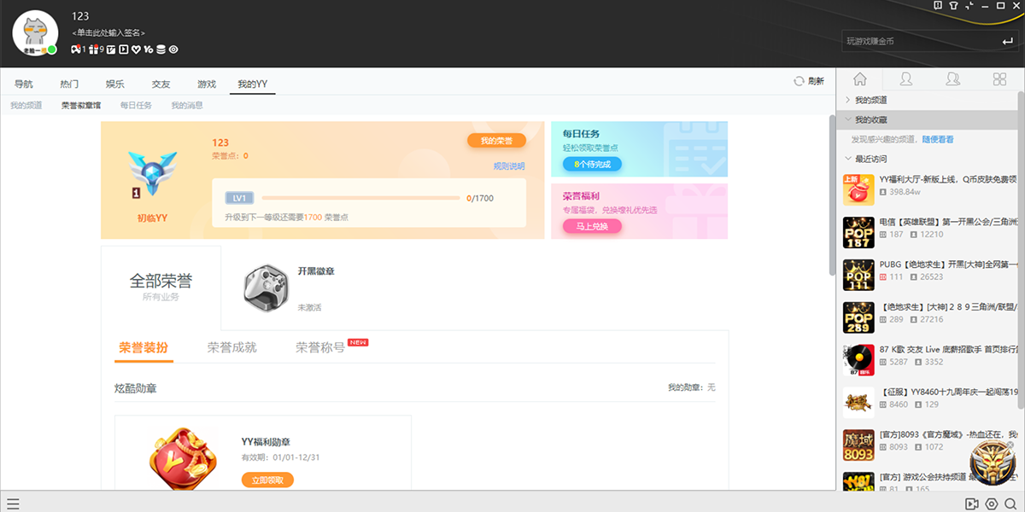Open the apps grid icon in right panel
Screen dimensions: 1025x512
coord(999,79)
